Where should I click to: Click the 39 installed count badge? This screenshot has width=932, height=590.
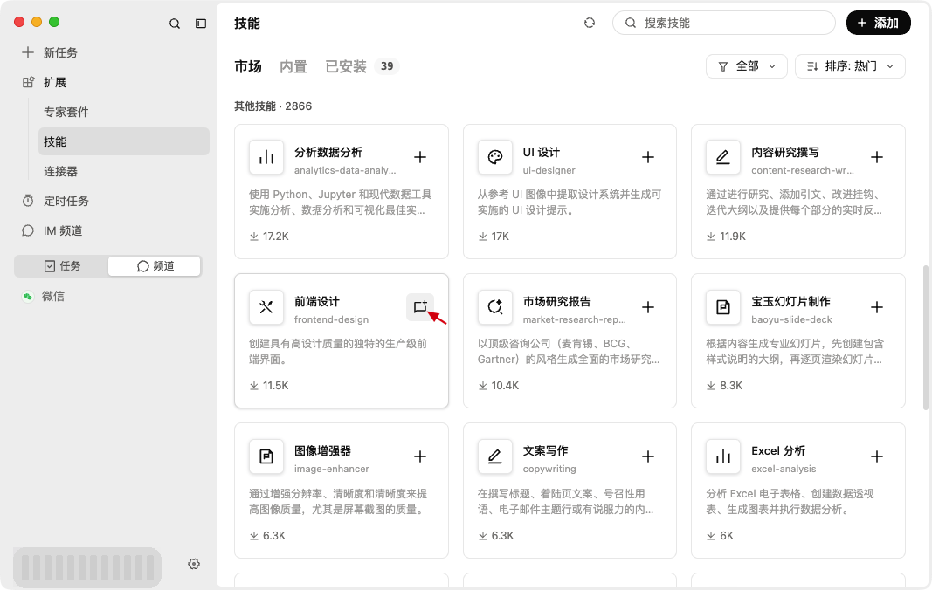pos(387,66)
